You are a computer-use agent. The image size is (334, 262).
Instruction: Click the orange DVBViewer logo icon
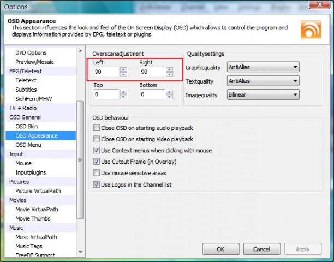(311, 29)
